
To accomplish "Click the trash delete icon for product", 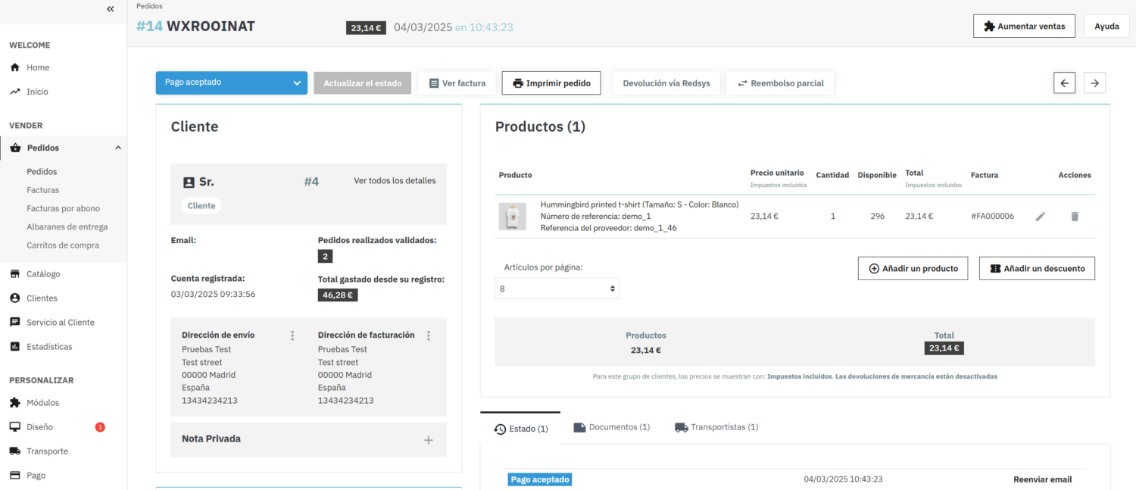I will pos(1074,217).
